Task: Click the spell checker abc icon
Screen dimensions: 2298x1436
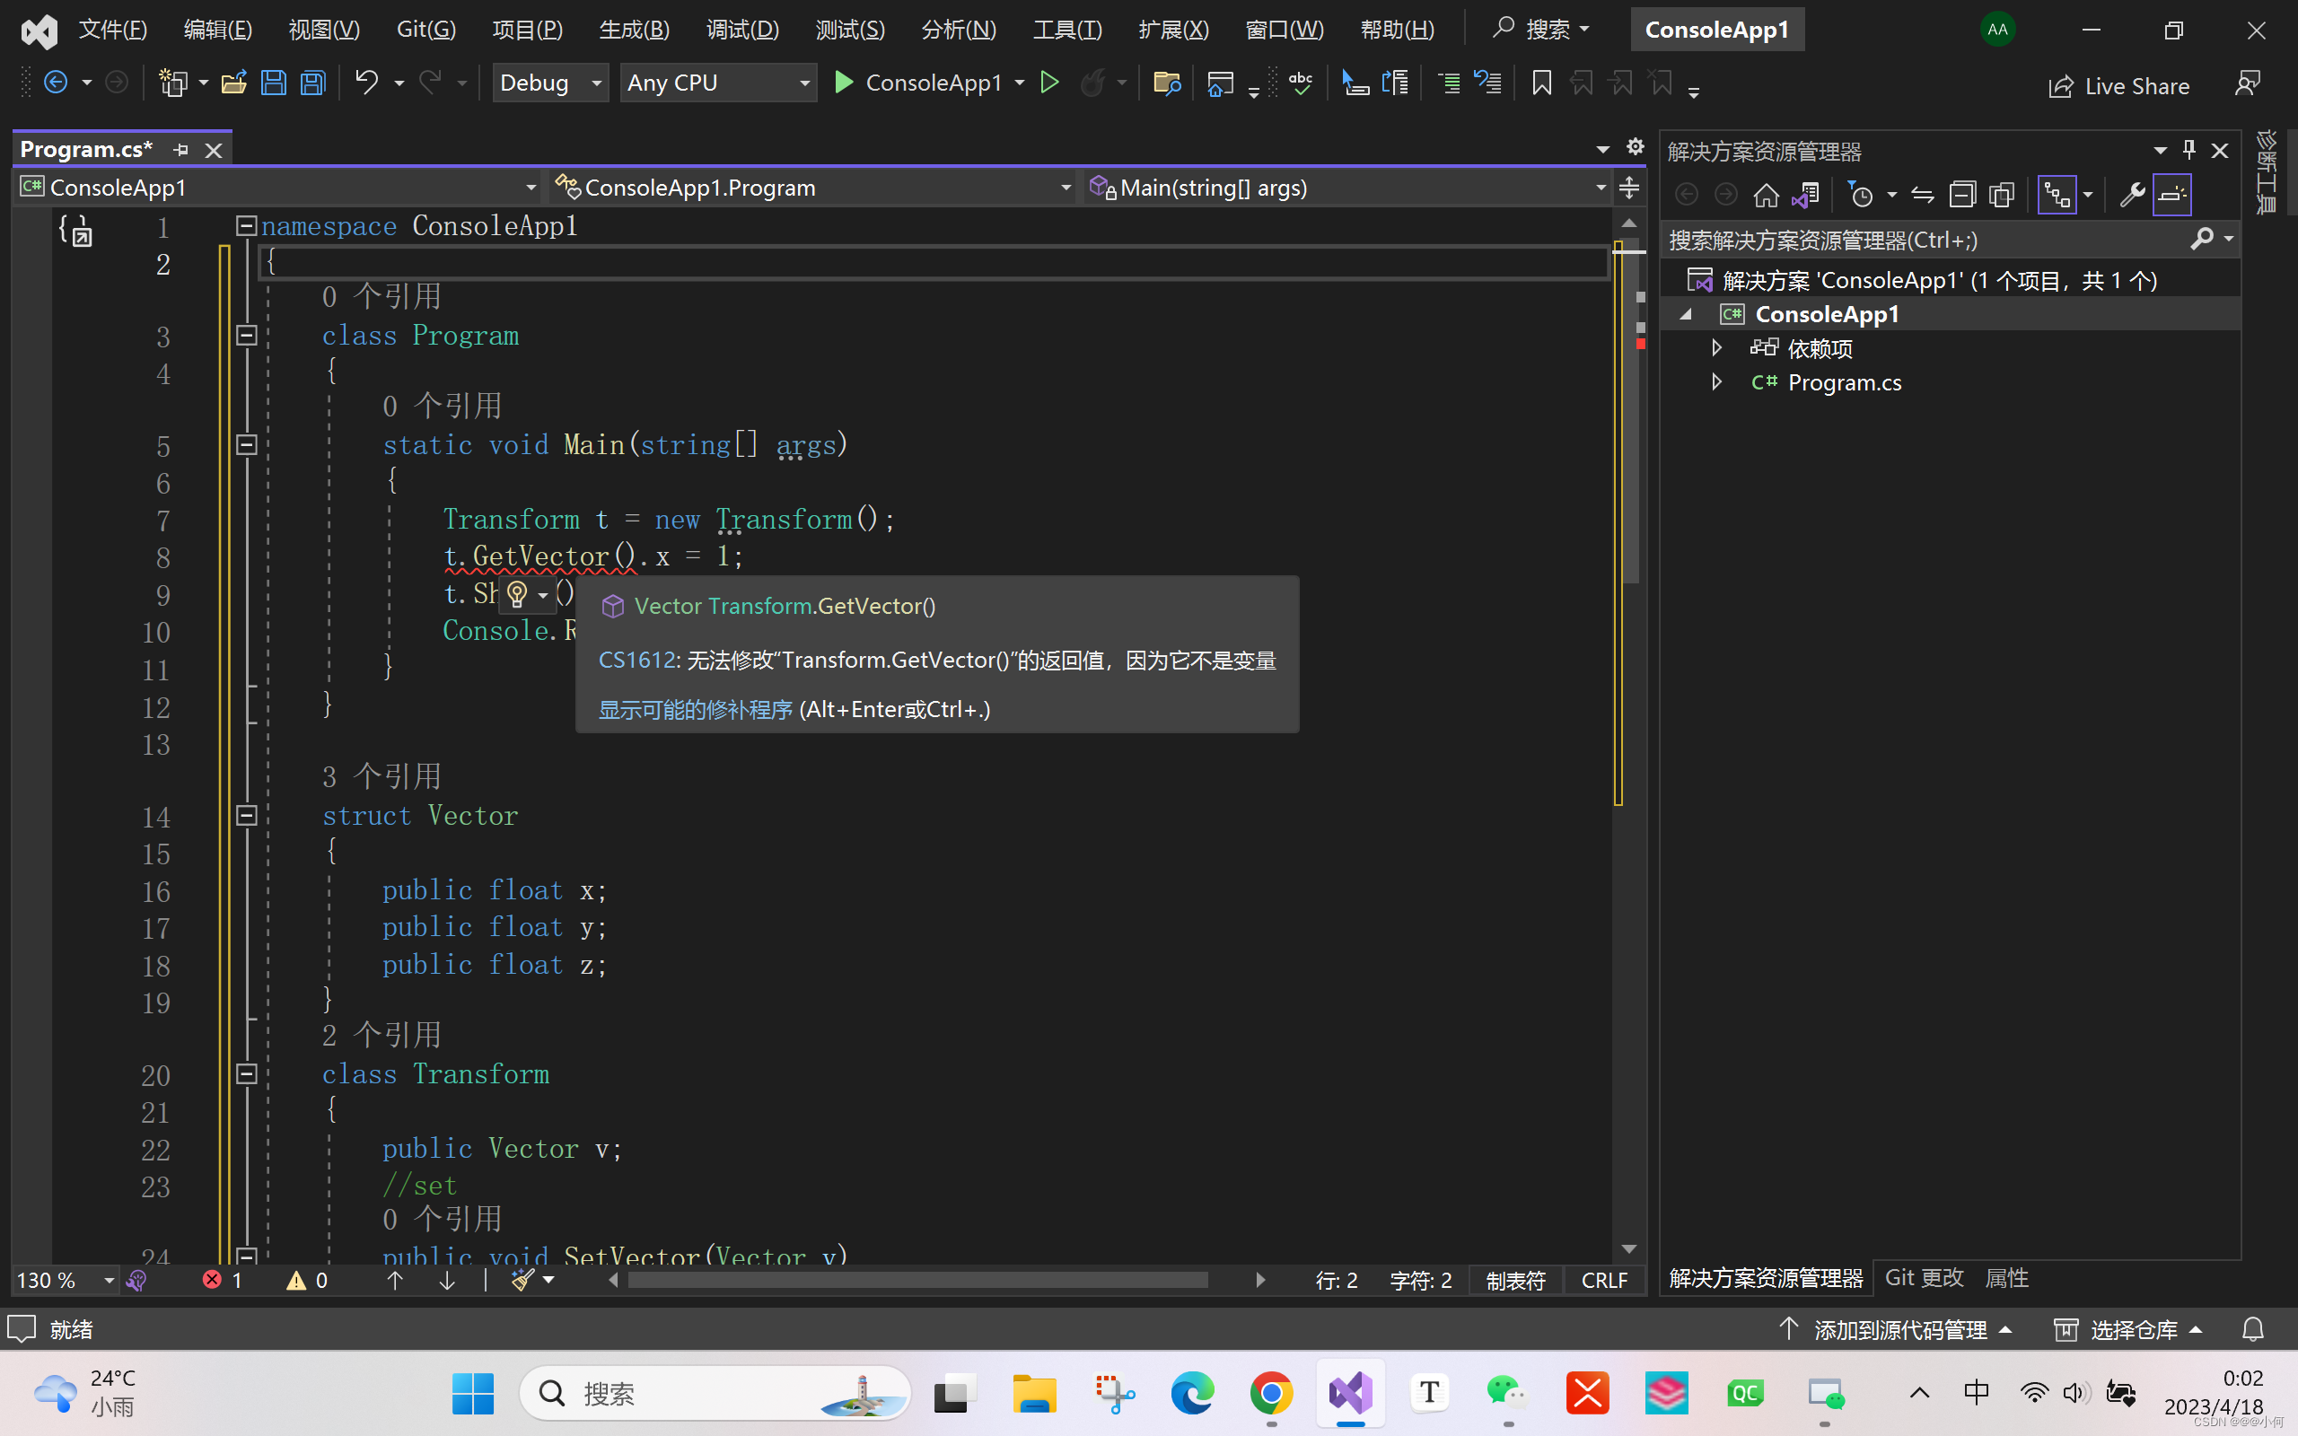Action: pos(1301,83)
